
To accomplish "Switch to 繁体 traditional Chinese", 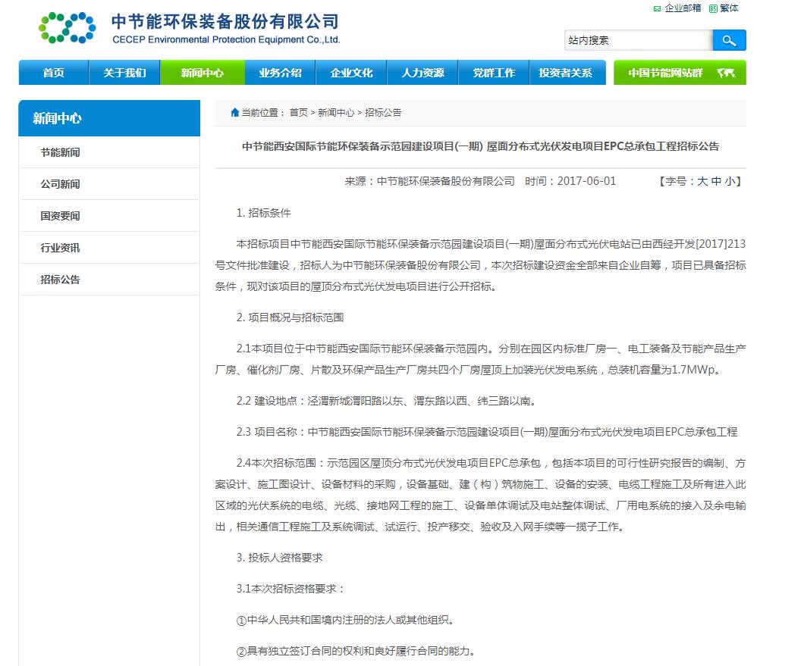I will 729,8.
